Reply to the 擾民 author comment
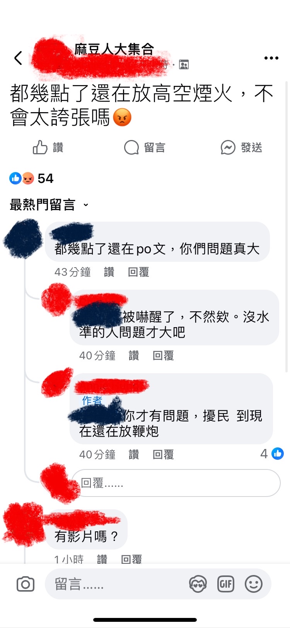 coord(163,454)
